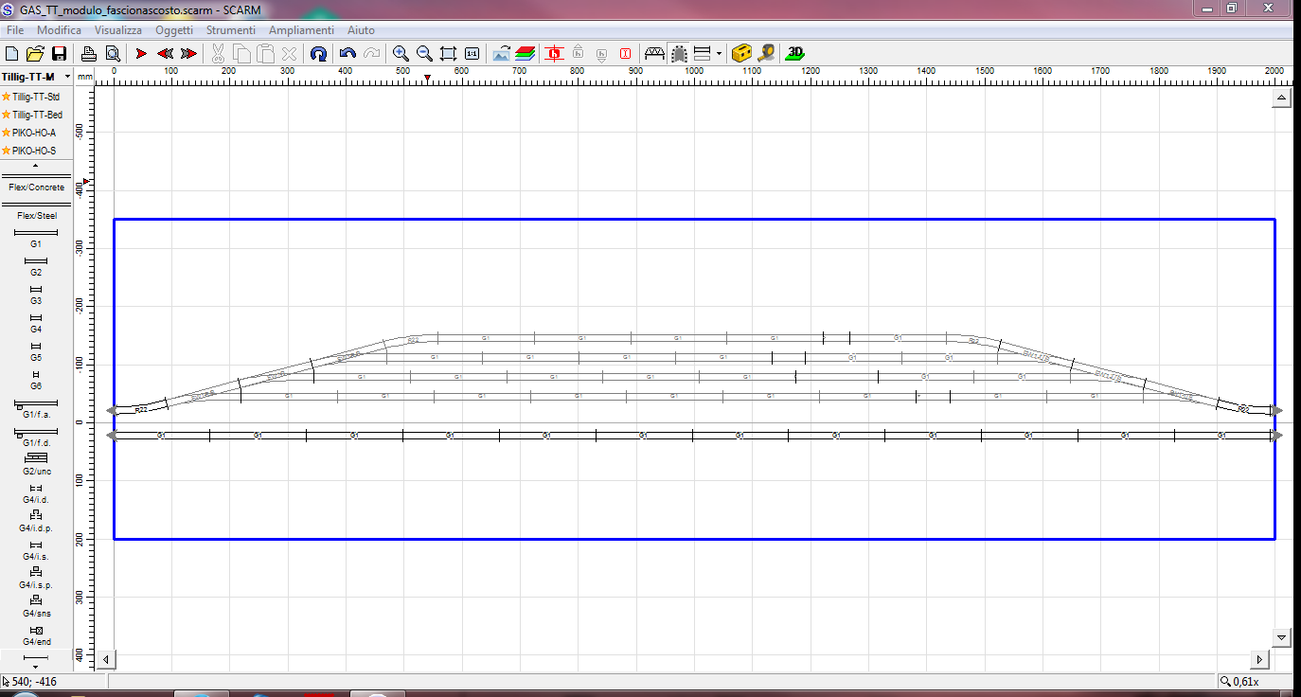The image size is (1301, 697).
Task: Open the Aiuto menu
Action: pos(361,31)
